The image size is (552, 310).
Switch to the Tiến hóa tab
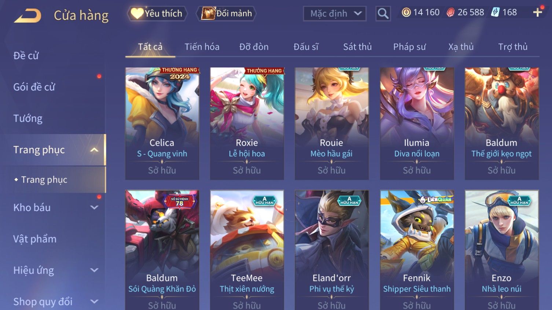(x=202, y=47)
